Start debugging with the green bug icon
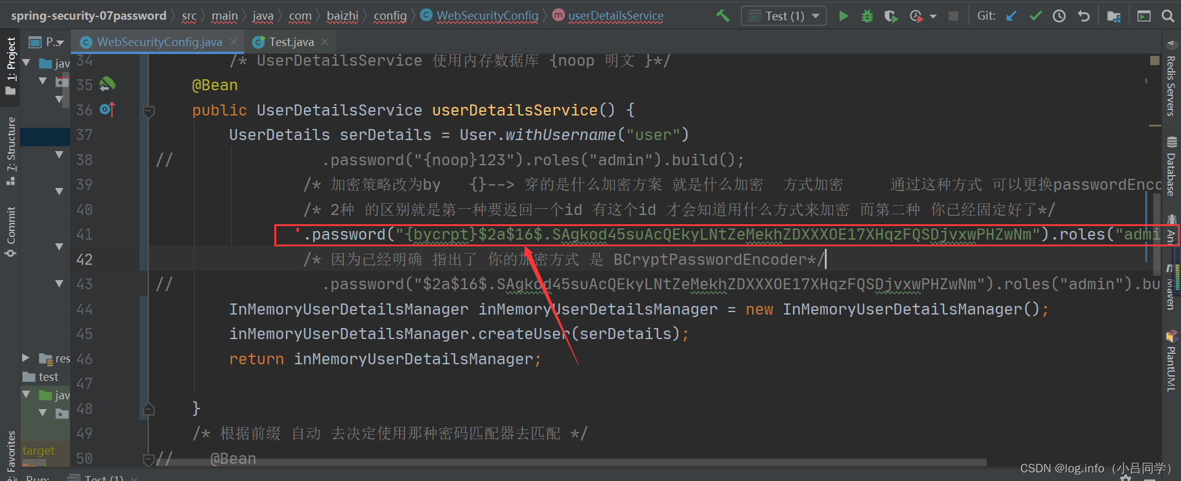 coord(867,16)
